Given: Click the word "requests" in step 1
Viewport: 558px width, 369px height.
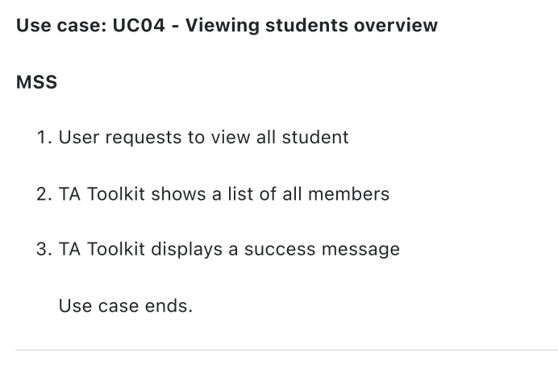Looking at the screenshot, I should click(144, 138).
